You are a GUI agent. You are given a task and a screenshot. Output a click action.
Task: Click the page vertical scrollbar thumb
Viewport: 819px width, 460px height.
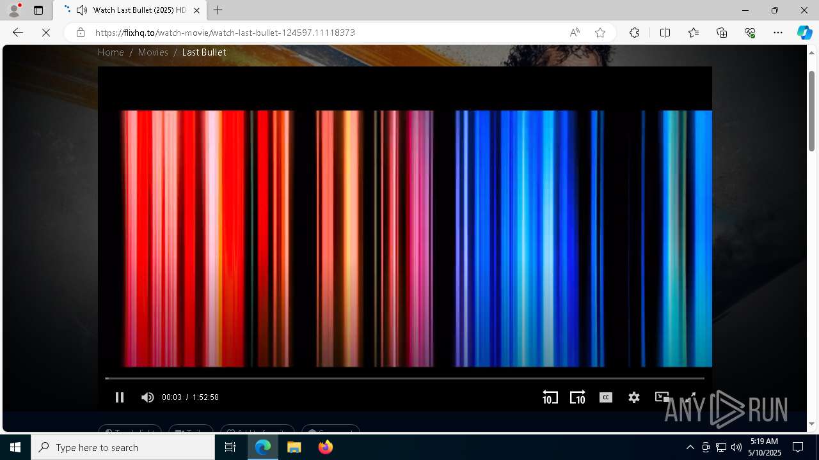pos(811,110)
